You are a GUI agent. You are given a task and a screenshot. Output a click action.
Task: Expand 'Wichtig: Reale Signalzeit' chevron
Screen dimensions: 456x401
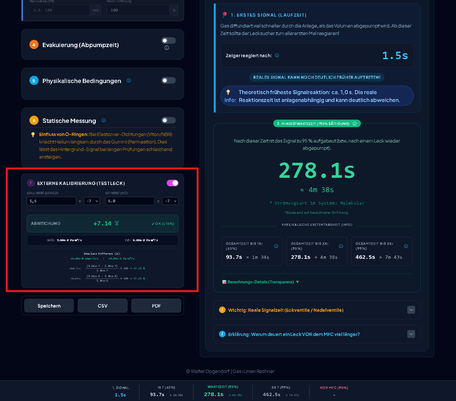point(411,310)
